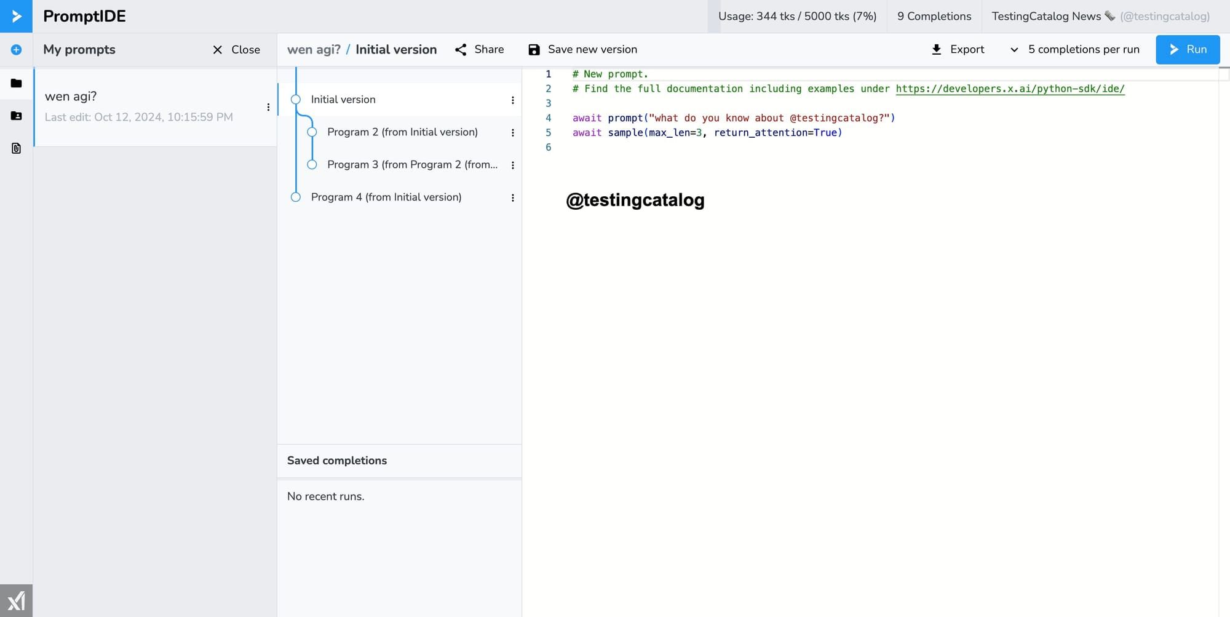Open the kebab menu for Program 3
The image size is (1230, 617).
(514, 165)
